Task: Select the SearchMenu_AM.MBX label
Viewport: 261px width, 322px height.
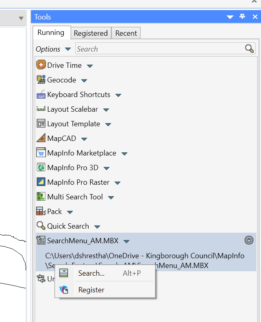Action: [x=83, y=241]
